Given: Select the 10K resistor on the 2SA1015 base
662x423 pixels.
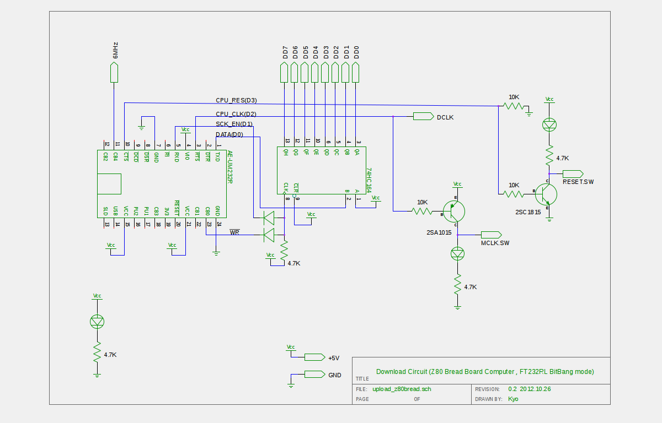Looking at the screenshot, I should pos(423,210).
